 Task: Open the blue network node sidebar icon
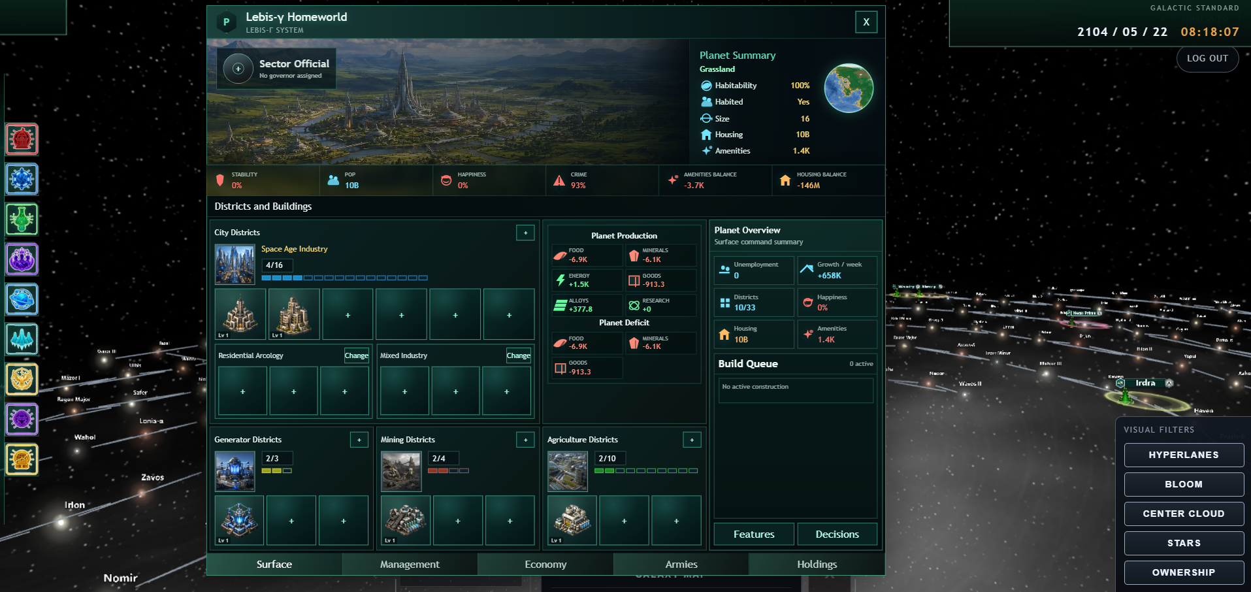22,179
